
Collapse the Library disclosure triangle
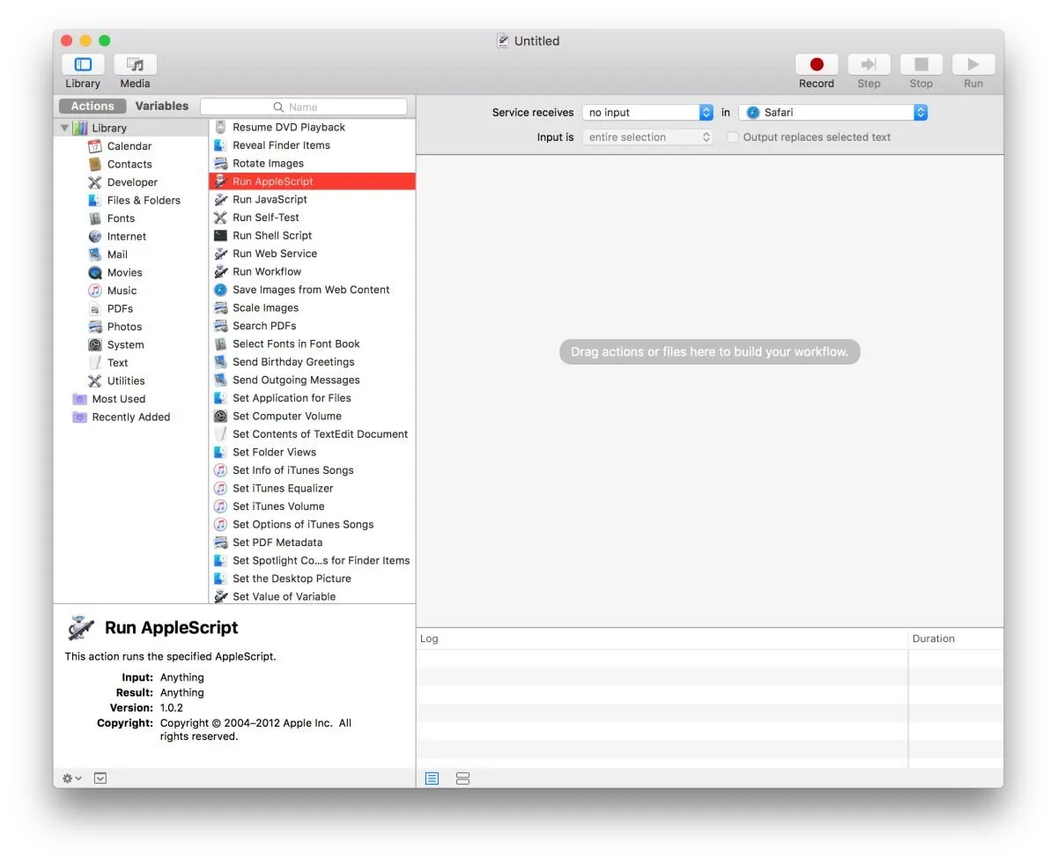tap(64, 128)
